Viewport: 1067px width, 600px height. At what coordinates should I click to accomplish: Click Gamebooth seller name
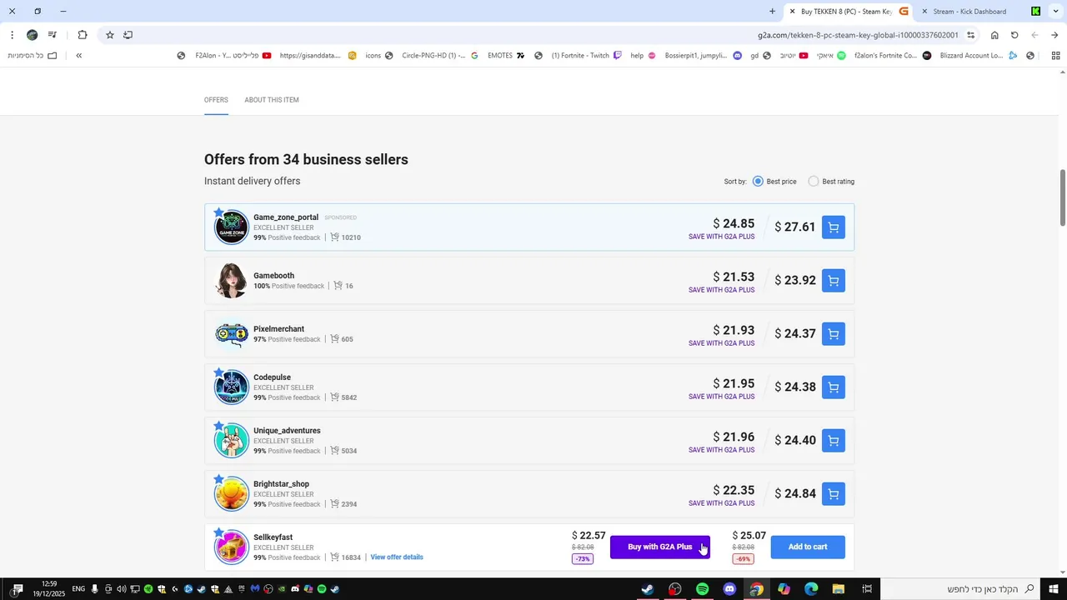273,276
